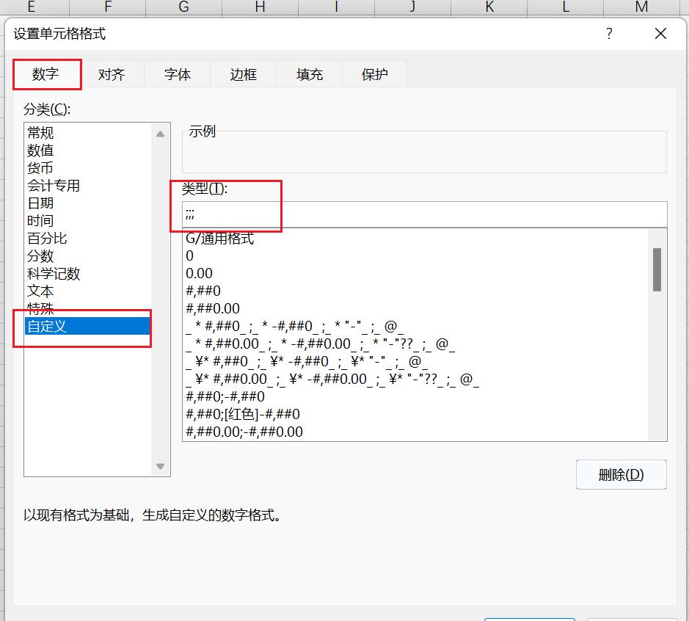Pick format 0.00 in type list
689x621 pixels.
415,273
